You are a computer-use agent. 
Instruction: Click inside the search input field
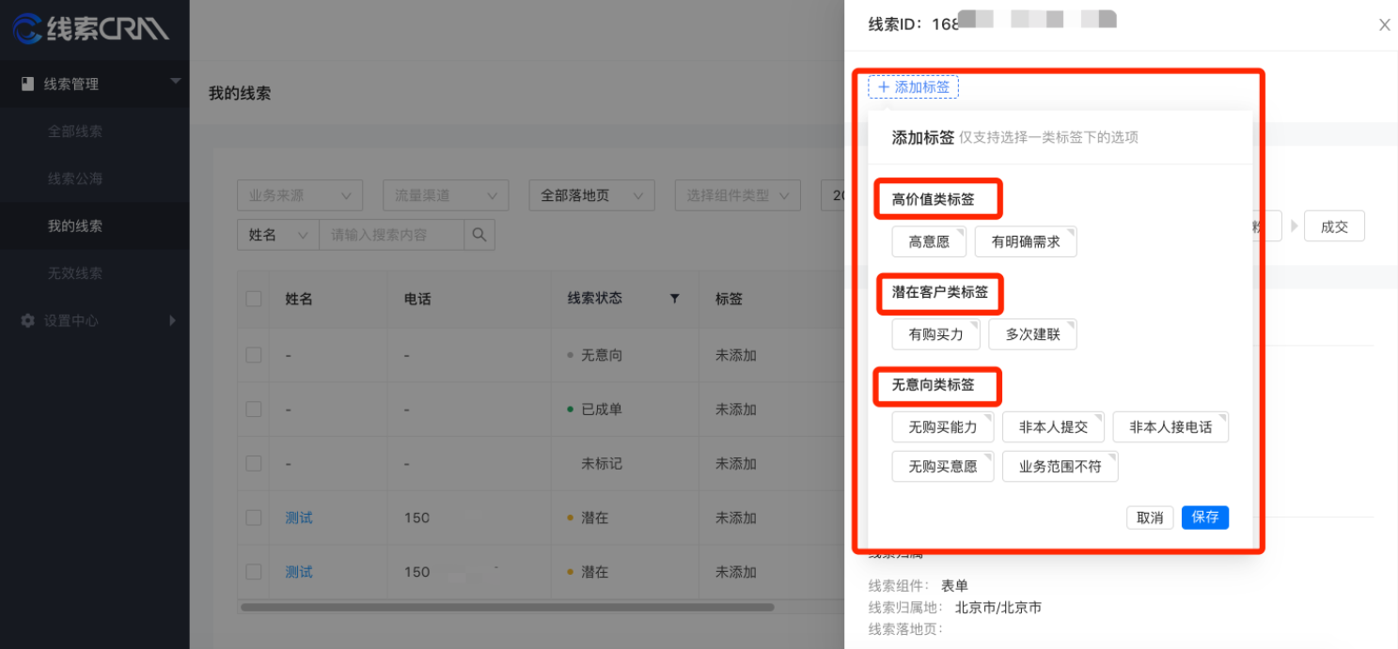pos(390,235)
